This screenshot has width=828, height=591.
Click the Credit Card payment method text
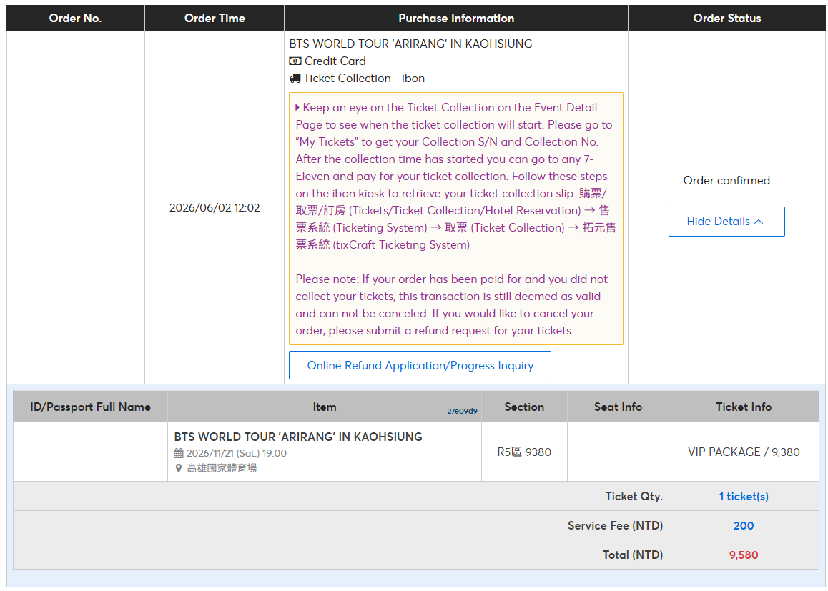click(x=335, y=61)
